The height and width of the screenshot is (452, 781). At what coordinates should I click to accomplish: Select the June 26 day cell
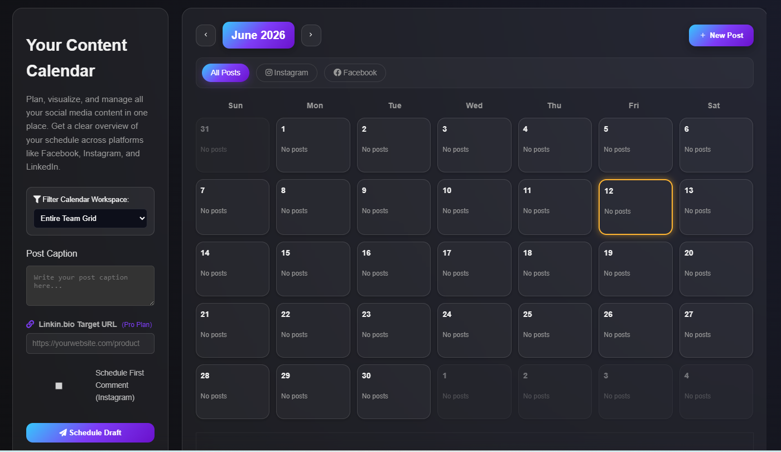(x=635, y=330)
